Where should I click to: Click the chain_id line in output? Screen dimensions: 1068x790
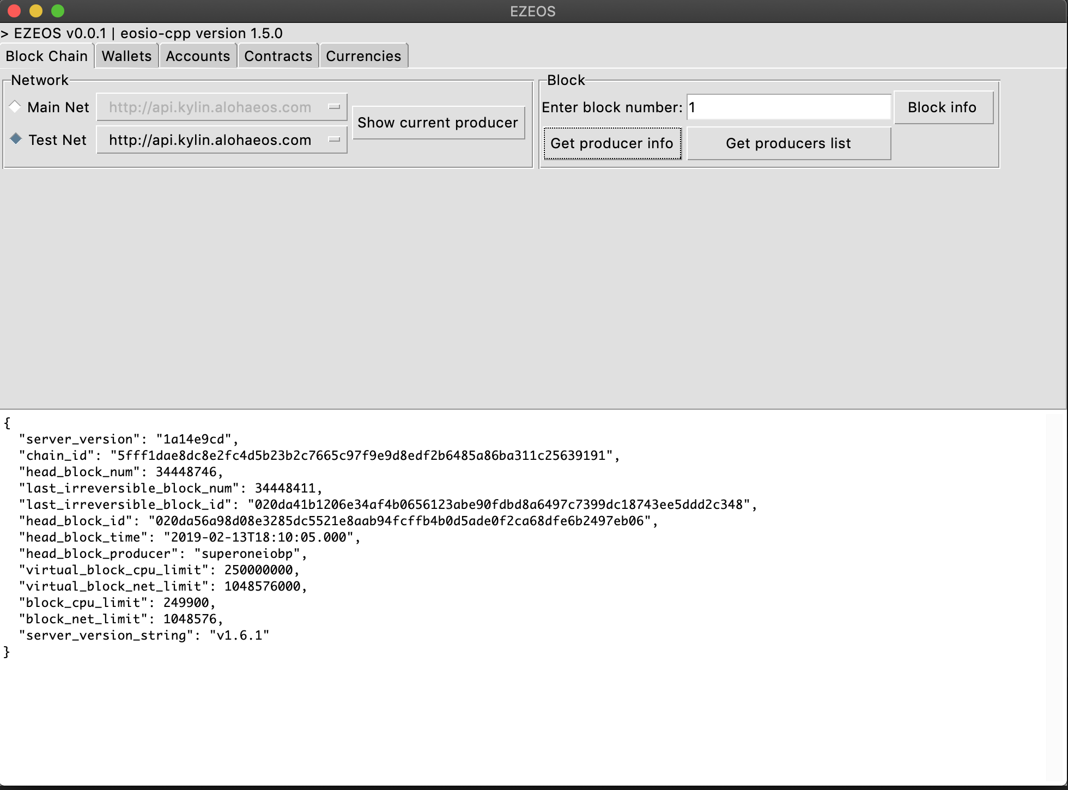[x=319, y=455]
